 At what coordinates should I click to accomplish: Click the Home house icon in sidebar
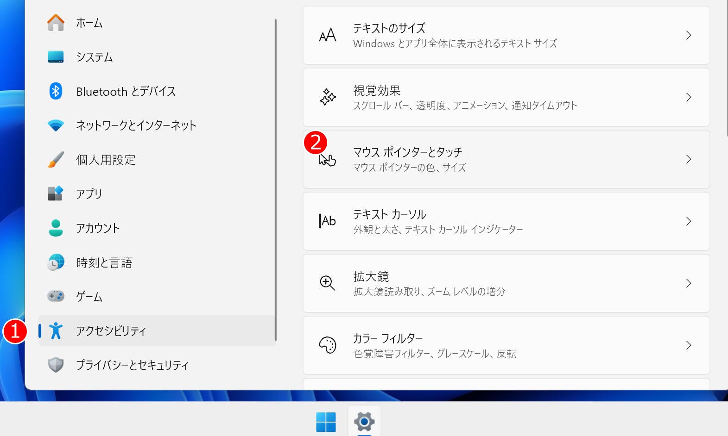[x=56, y=23]
